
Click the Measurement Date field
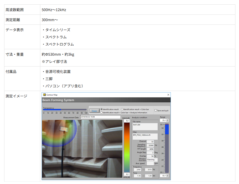pyautogui.click(x=100, y=117)
